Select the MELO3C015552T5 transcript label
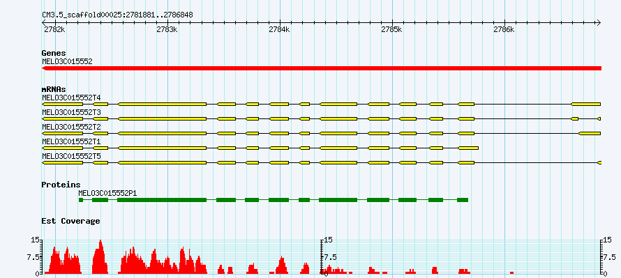 (72, 157)
